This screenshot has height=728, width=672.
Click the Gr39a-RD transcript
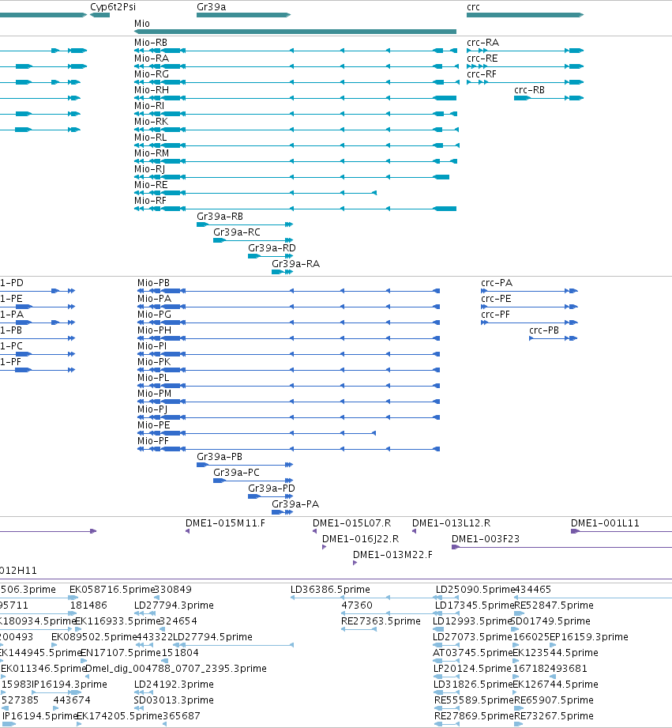click(x=270, y=256)
